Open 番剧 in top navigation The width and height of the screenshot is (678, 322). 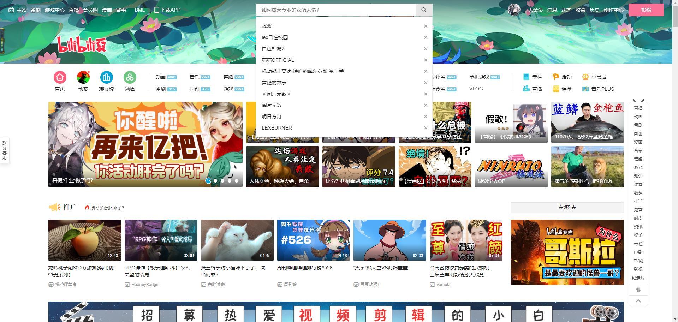click(x=36, y=10)
